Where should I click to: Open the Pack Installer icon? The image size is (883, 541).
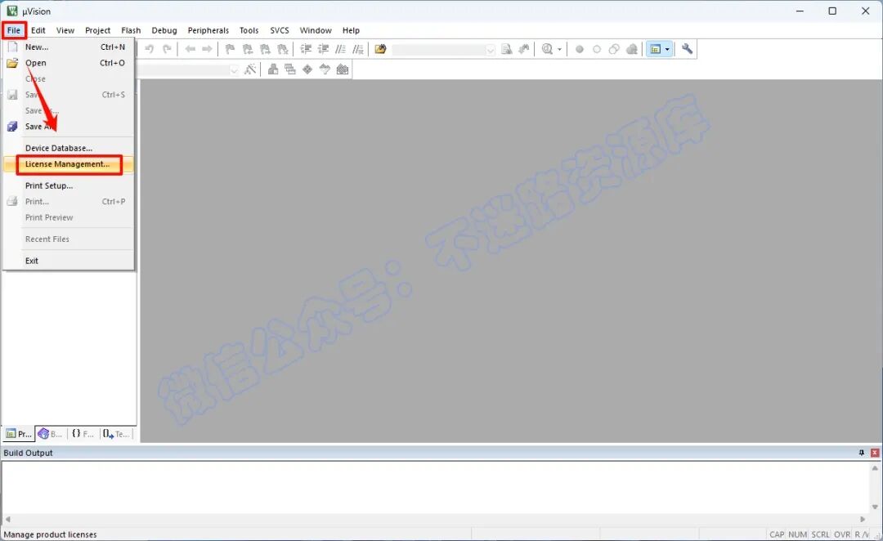pos(343,69)
